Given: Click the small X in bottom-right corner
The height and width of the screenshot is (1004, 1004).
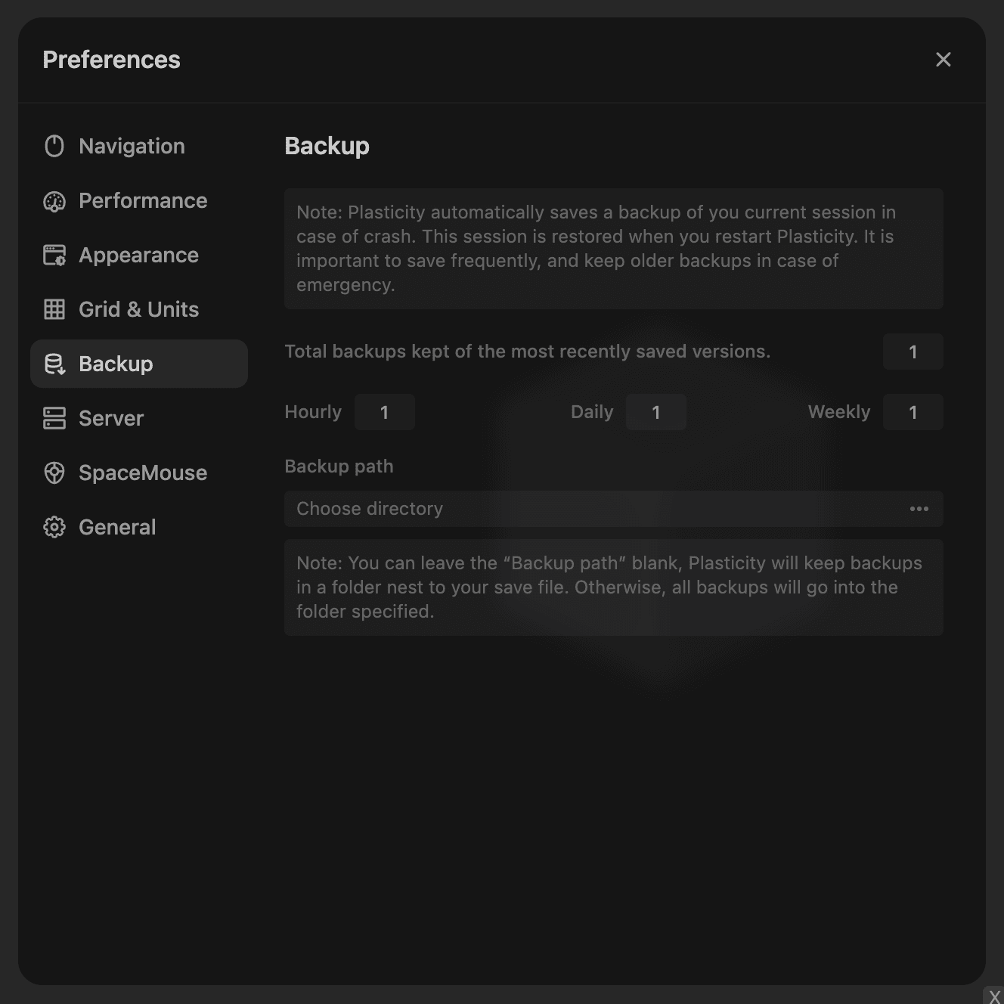Looking at the screenshot, I should point(994,996).
